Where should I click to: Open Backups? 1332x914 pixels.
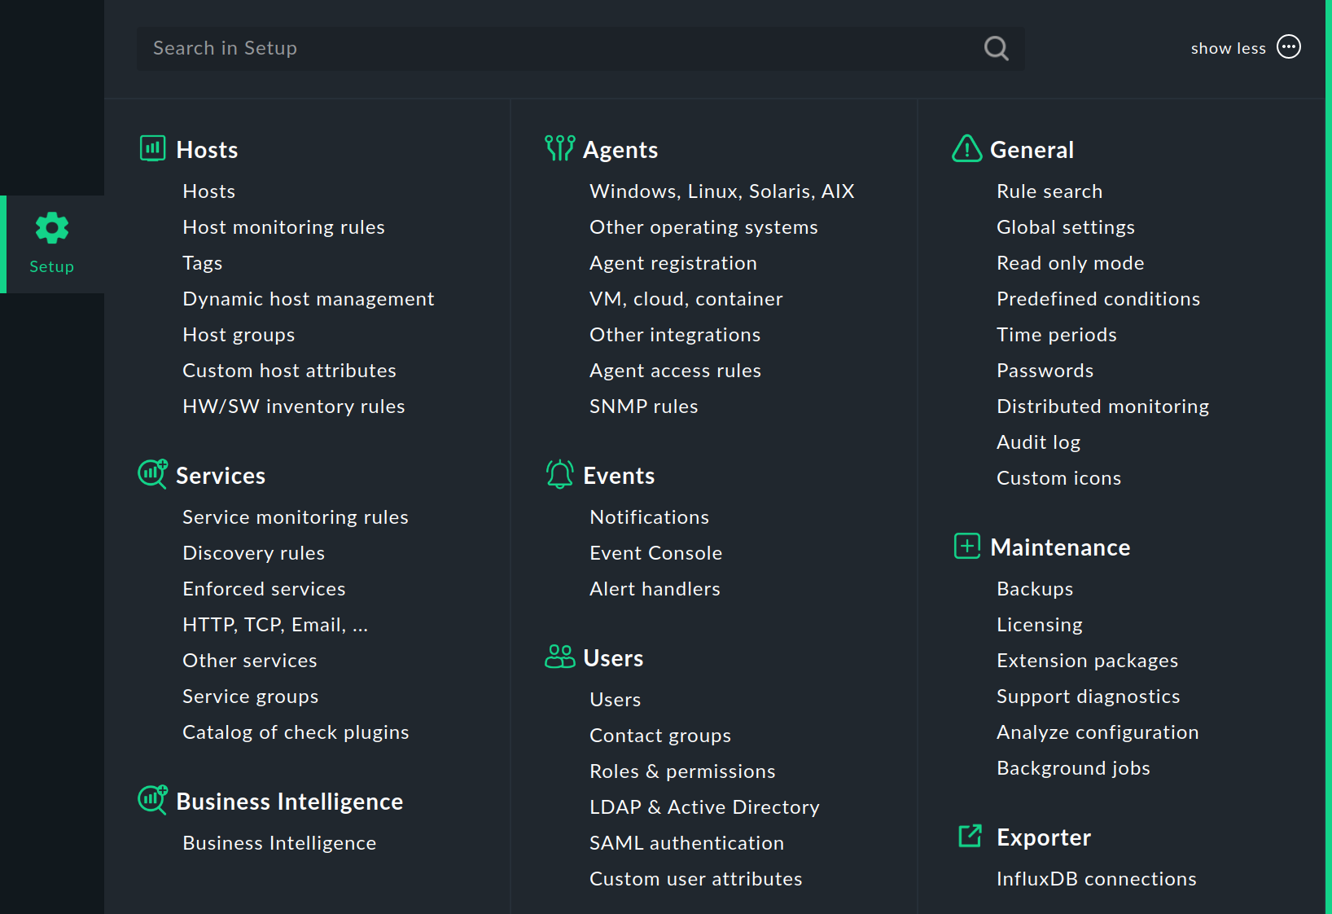1035,589
